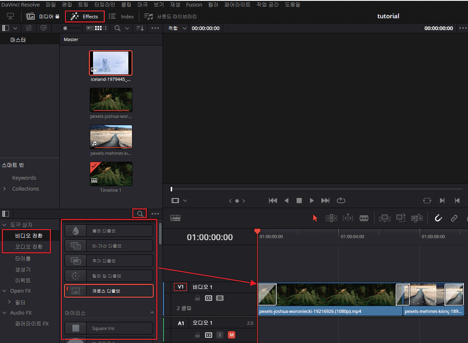Switch media pool to thumbnail grid view

(98, 28)
